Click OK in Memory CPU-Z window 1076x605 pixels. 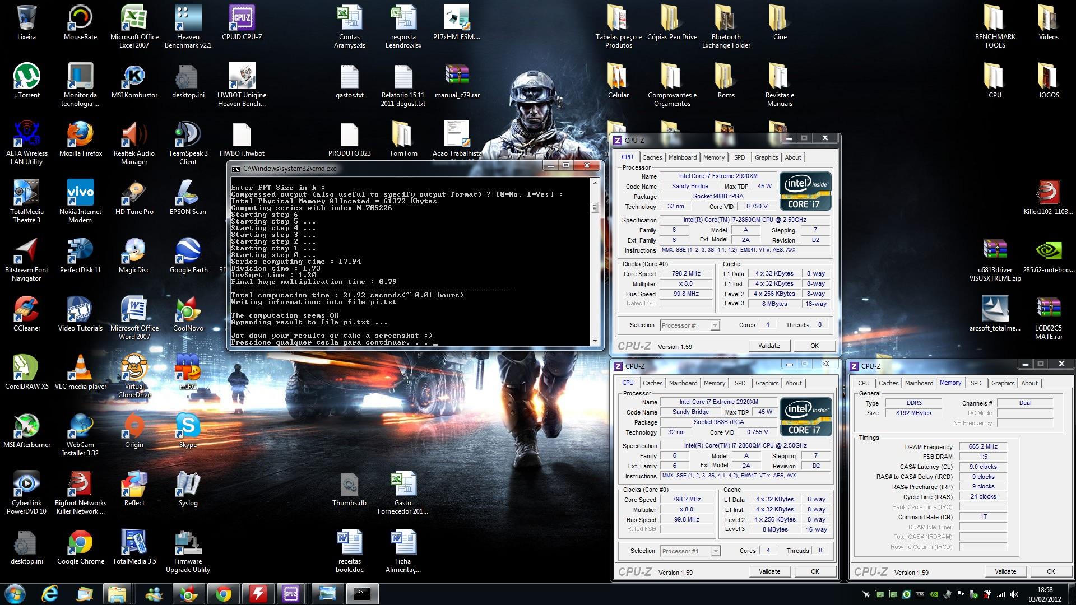click(x=1051, y=571)
